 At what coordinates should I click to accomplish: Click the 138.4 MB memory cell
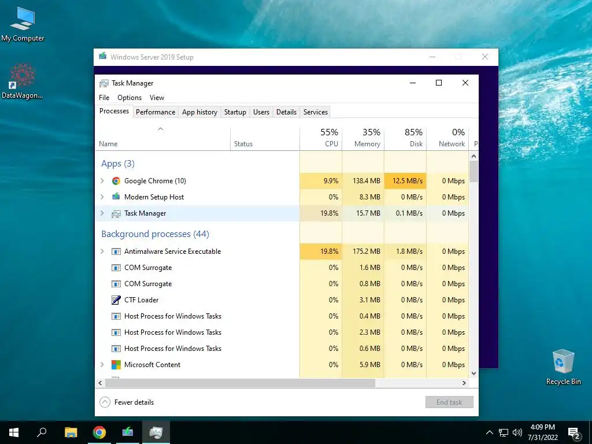click(x=363, y=181)
